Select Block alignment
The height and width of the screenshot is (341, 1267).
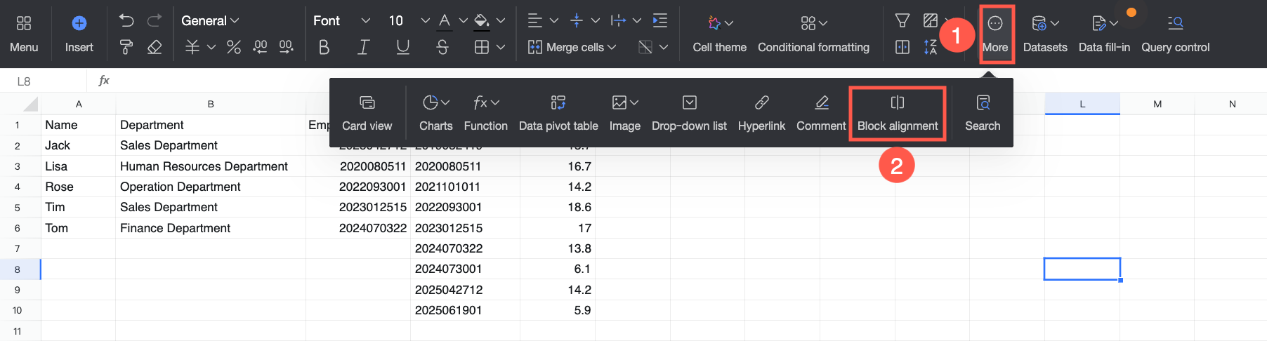898,113
